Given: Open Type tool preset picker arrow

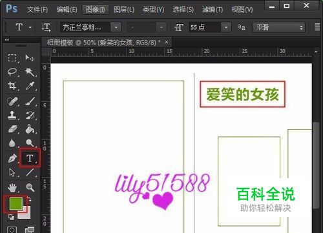Looking at the screenshot, I should pyautogui.click(x=30, y=27).
